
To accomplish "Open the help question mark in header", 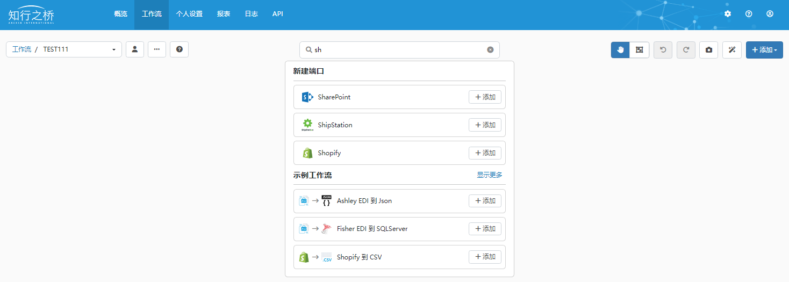I will 749,14.
